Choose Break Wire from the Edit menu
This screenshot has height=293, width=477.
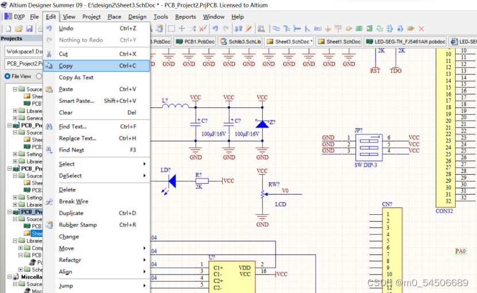[x=97, y=201]
